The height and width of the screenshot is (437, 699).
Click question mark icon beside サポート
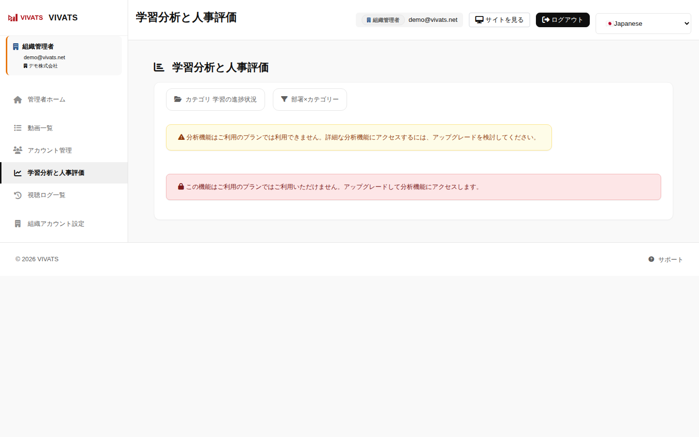(x=651, y=259)
